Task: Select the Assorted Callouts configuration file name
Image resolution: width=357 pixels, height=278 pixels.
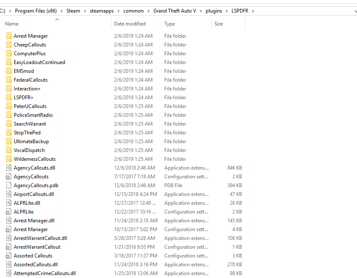Action: 33,256
